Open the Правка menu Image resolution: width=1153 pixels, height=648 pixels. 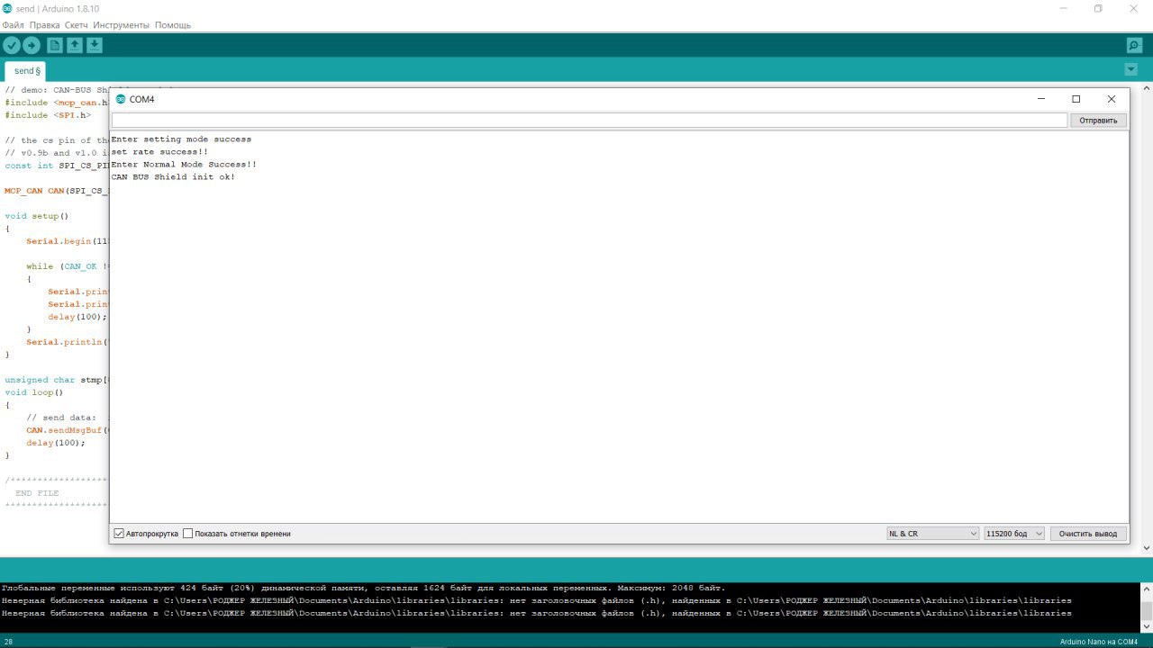[x=44, y=25]
